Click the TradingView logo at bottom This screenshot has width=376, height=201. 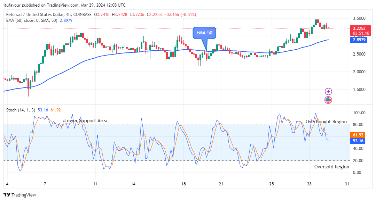(20, 195)
